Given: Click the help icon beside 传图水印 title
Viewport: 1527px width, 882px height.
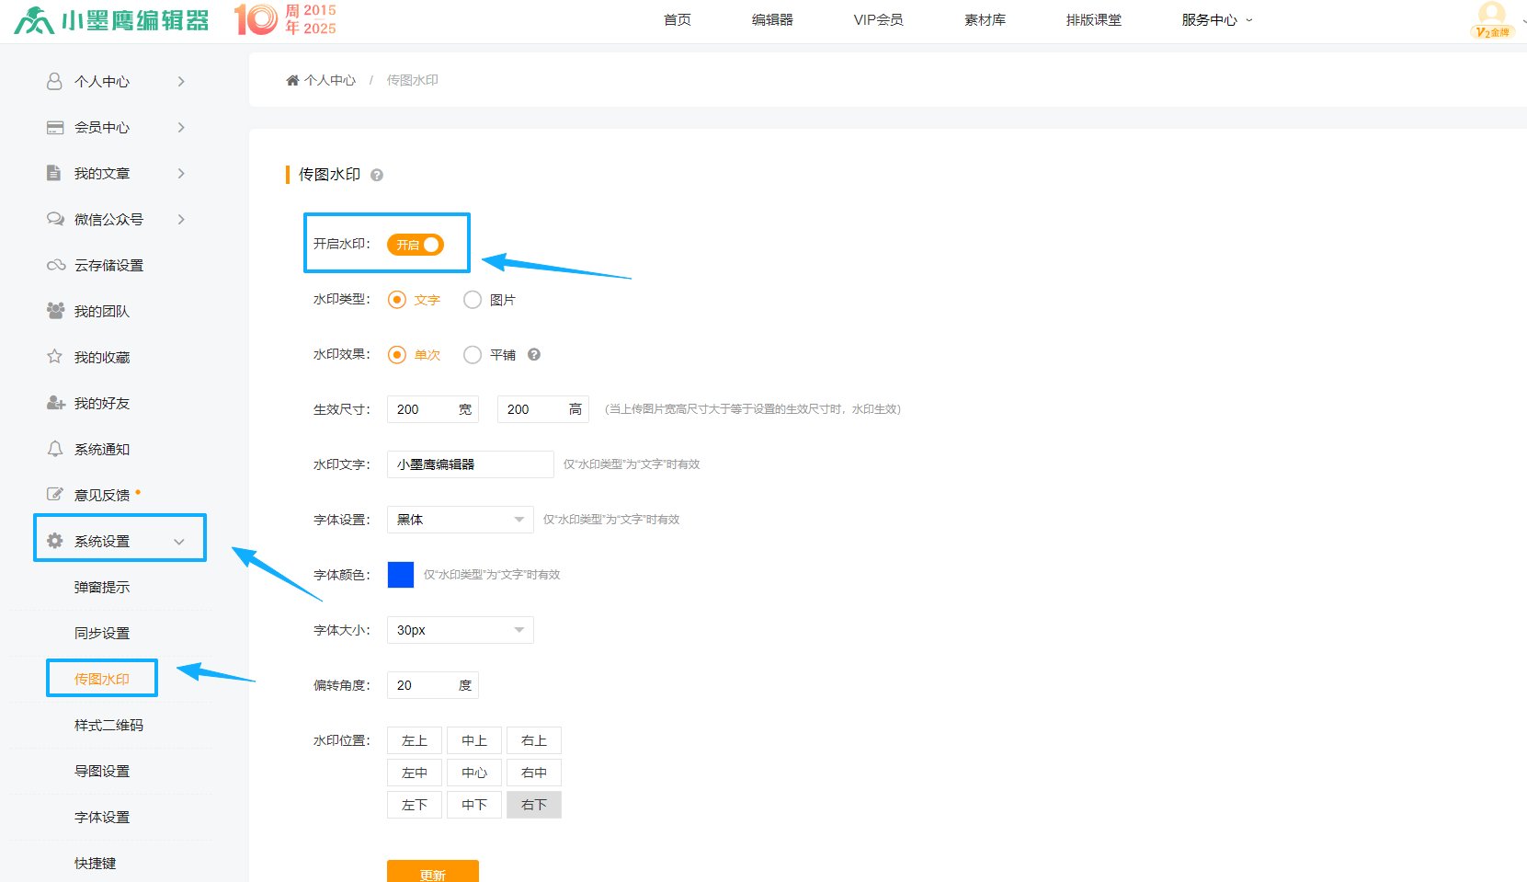Looking at the screenshot, I should pos(377,175).
